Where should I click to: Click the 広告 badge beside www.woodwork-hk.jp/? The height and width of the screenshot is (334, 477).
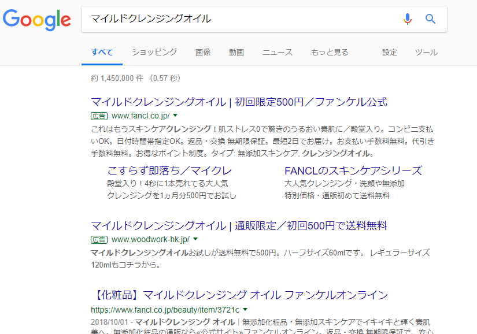[x=99, y=239]
